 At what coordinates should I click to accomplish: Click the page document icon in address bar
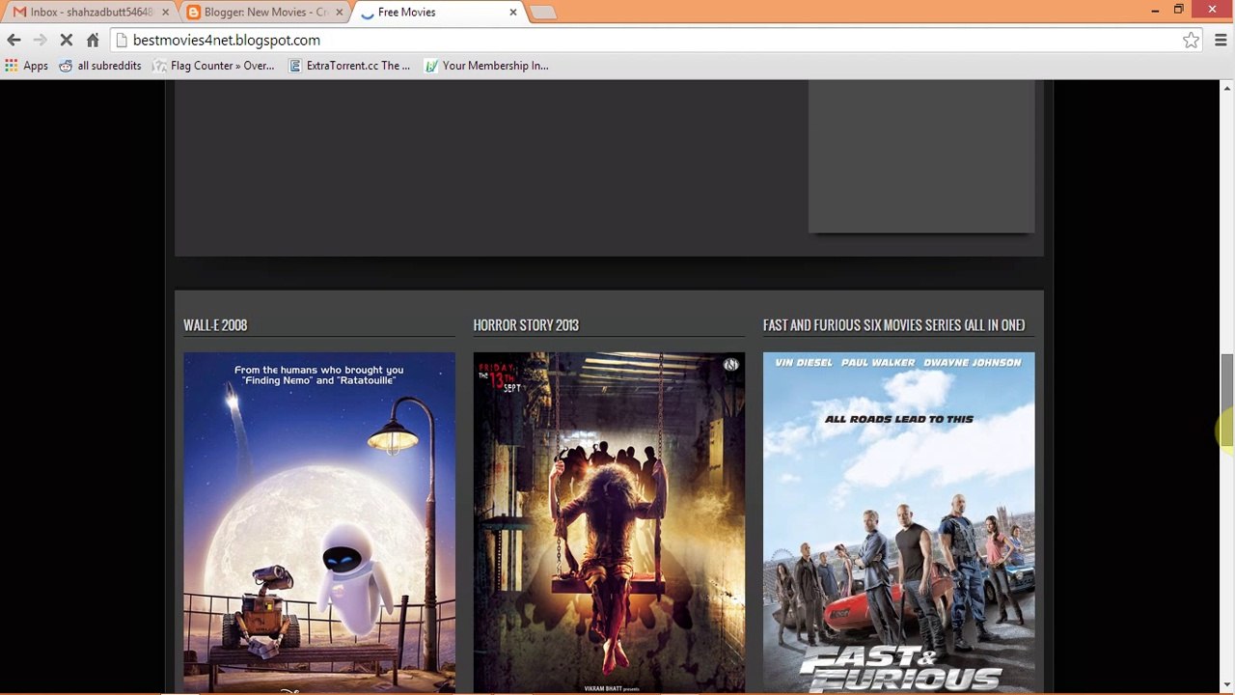pos(122,40)
